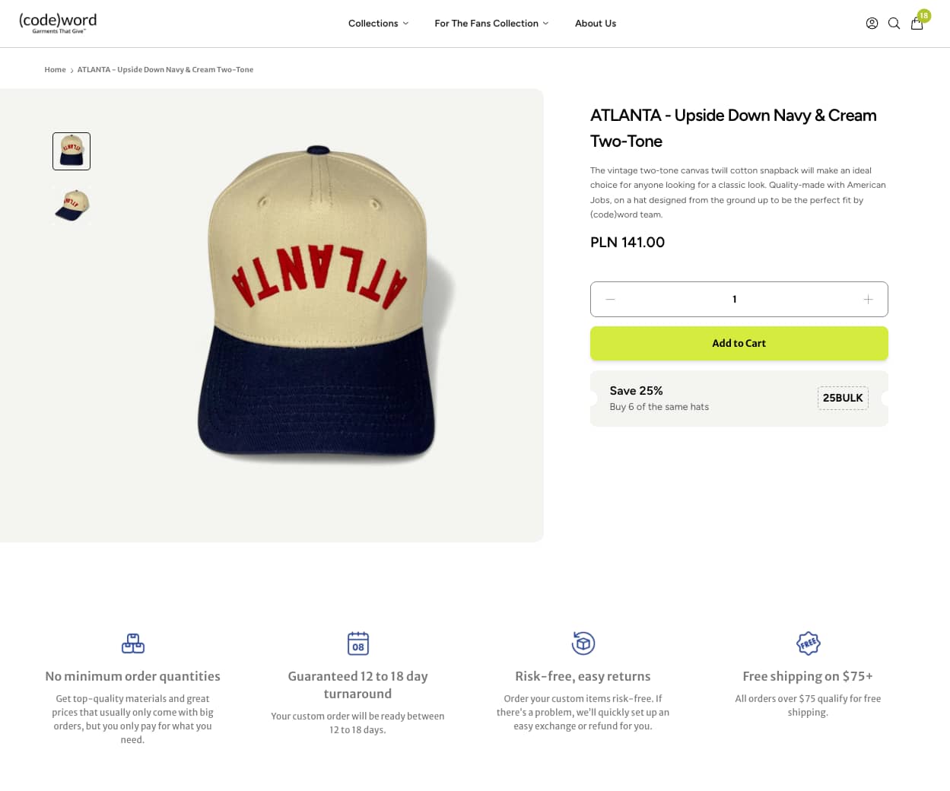Increase quantity with plus button
This screenshot has height=791, width=950.
(868, 300)
